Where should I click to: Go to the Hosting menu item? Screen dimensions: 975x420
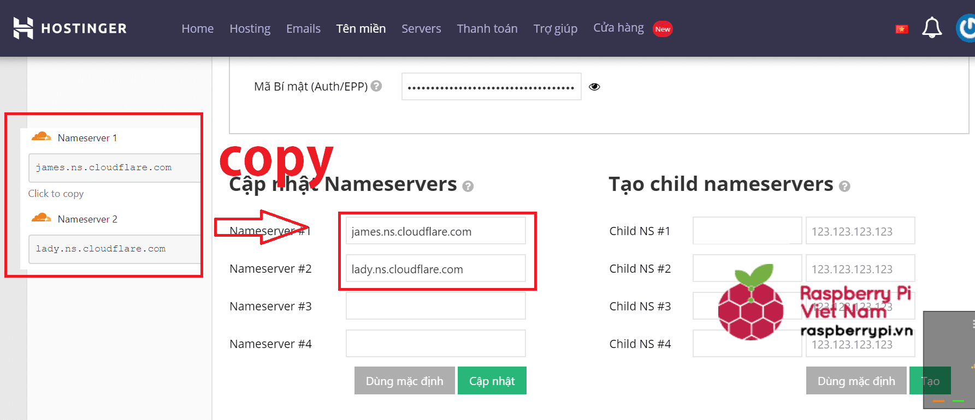coord(250,28)
